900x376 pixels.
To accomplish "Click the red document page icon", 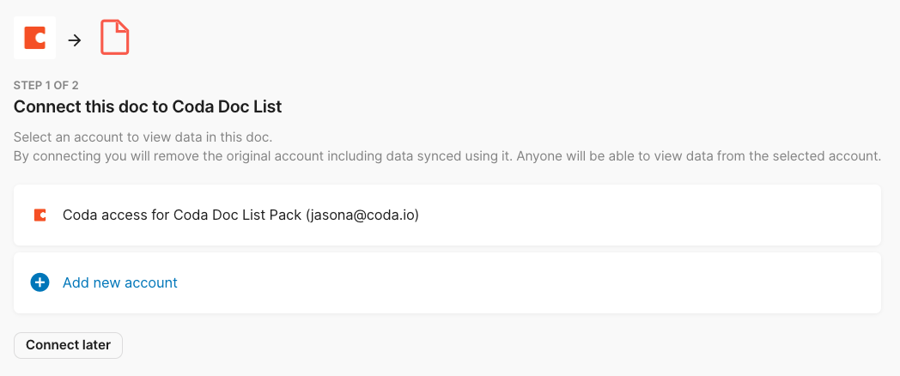I will [x=115, y=39].
